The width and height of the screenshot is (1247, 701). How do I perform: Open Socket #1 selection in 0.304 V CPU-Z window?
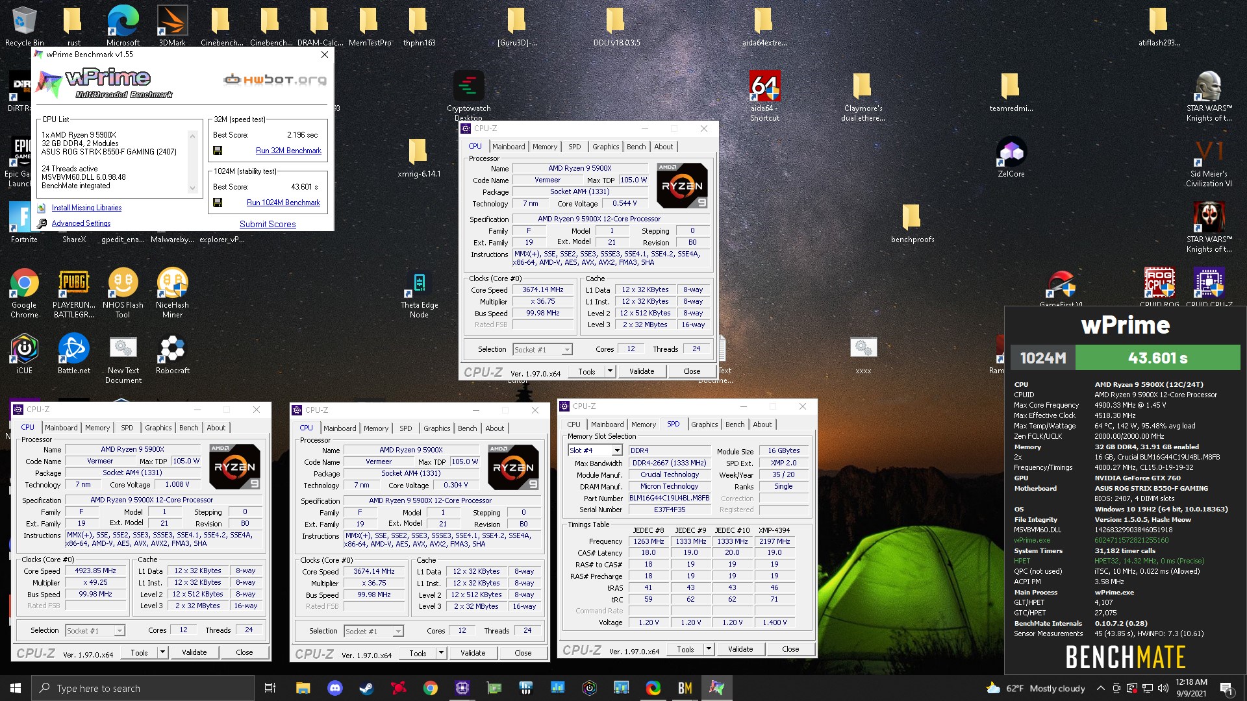[x=373, y=632]
